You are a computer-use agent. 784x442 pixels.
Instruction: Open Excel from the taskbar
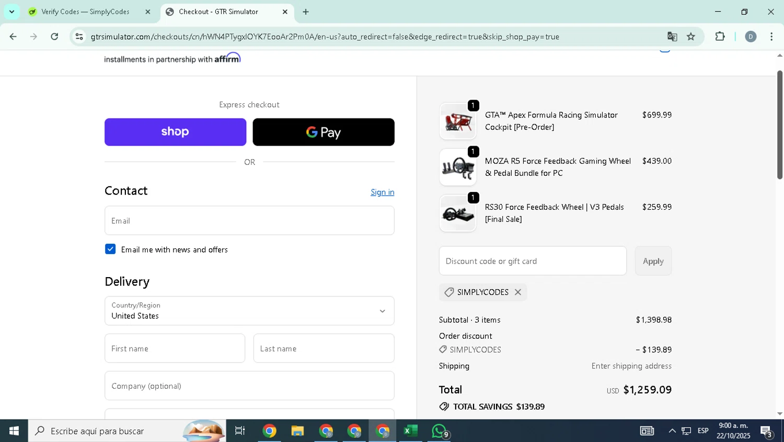coord(411,431)
